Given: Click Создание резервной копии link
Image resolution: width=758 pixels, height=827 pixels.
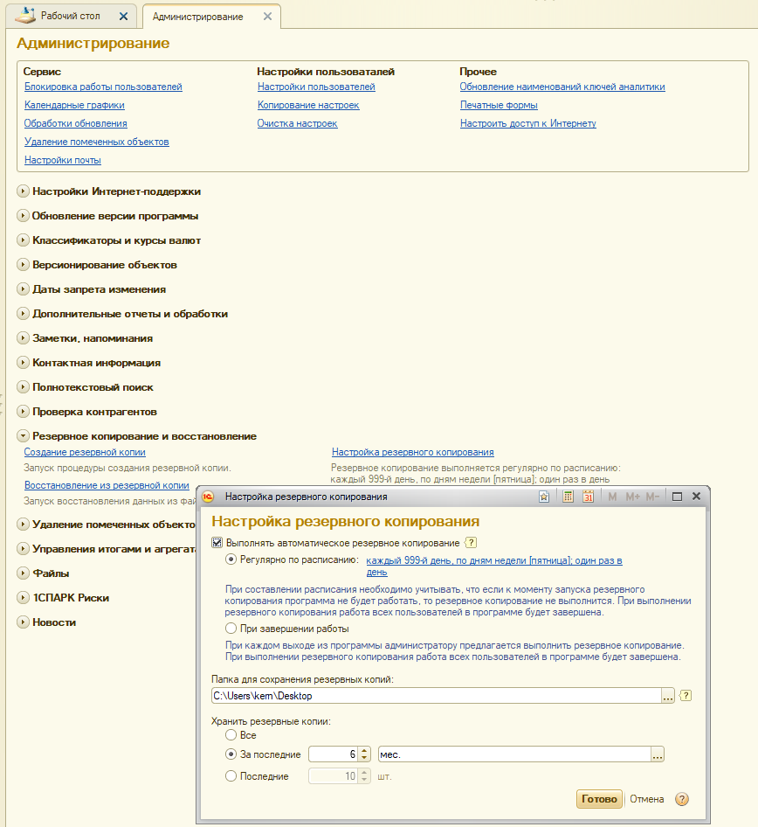Looking at the screenshot, I should pos(85,452).
